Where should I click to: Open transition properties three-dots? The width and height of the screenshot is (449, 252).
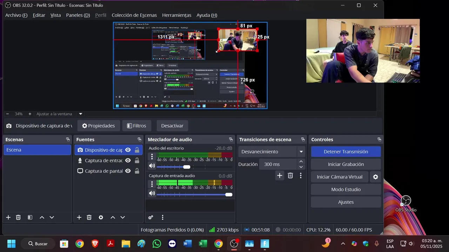(301, 176)
